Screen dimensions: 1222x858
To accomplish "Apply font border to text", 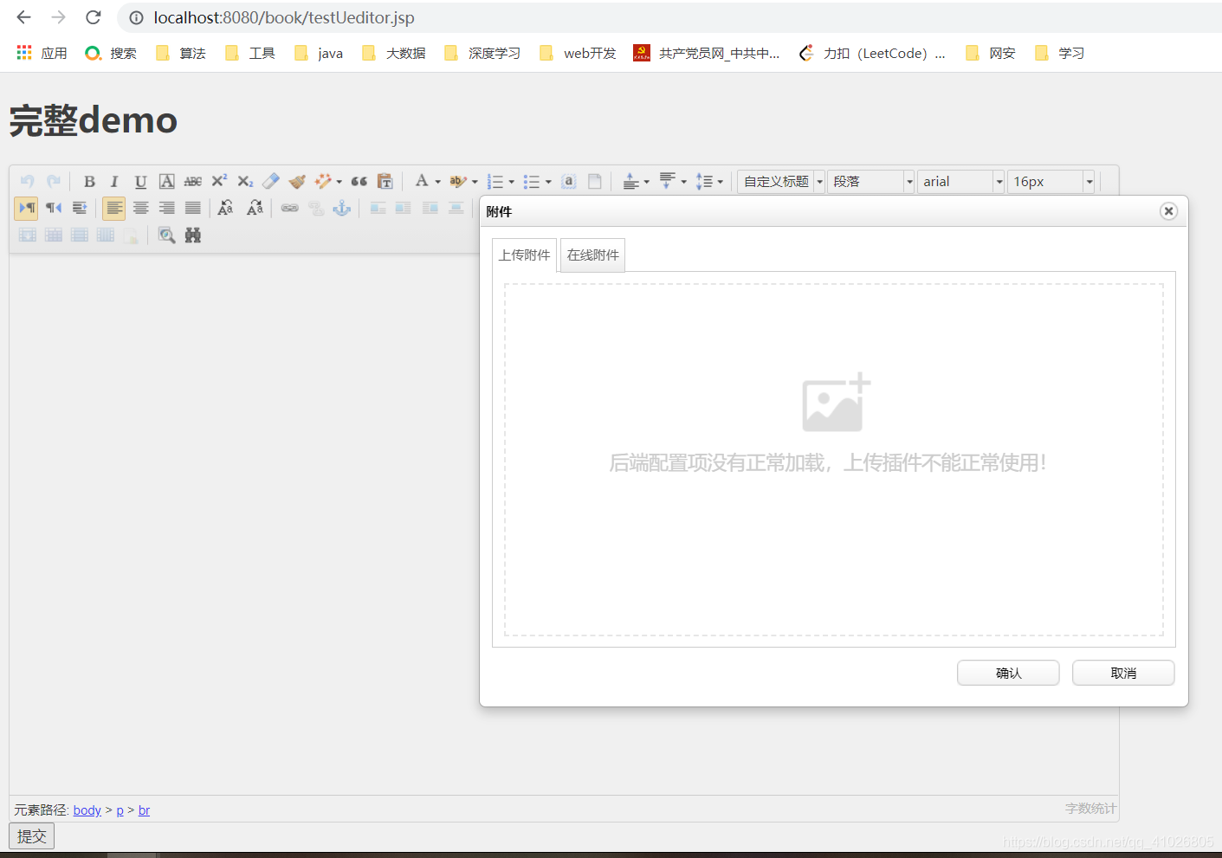I will tap(167, 182).
